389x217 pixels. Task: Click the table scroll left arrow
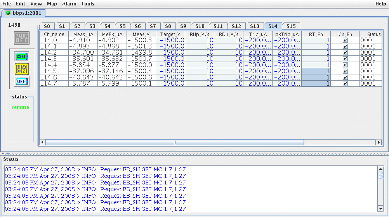click(42, 142)
